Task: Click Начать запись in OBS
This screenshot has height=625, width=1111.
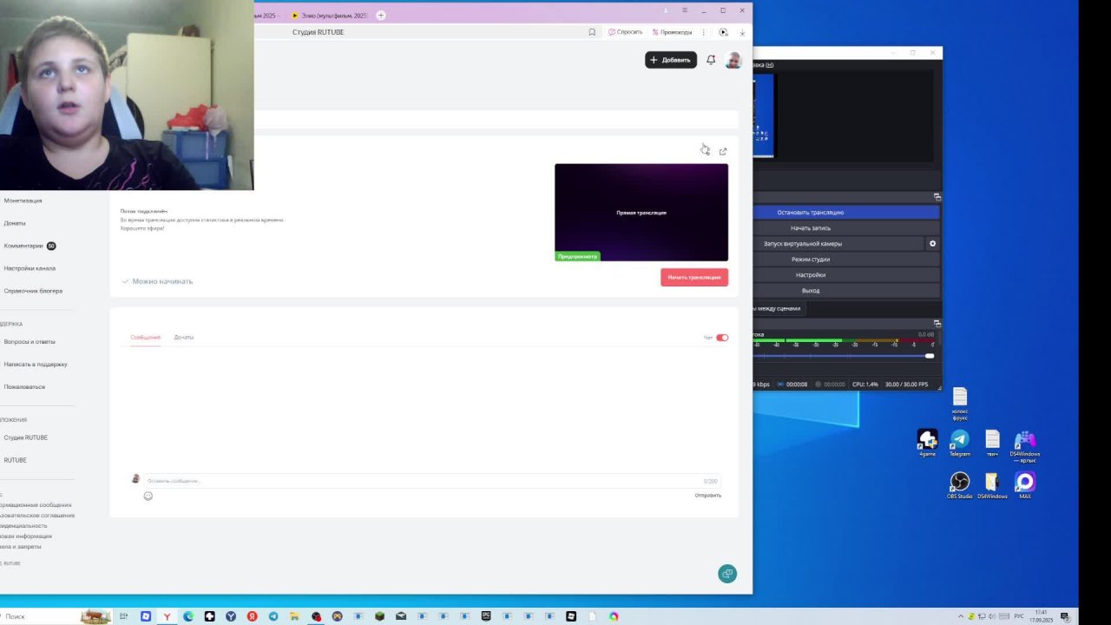Action: [x=846, y=227]
